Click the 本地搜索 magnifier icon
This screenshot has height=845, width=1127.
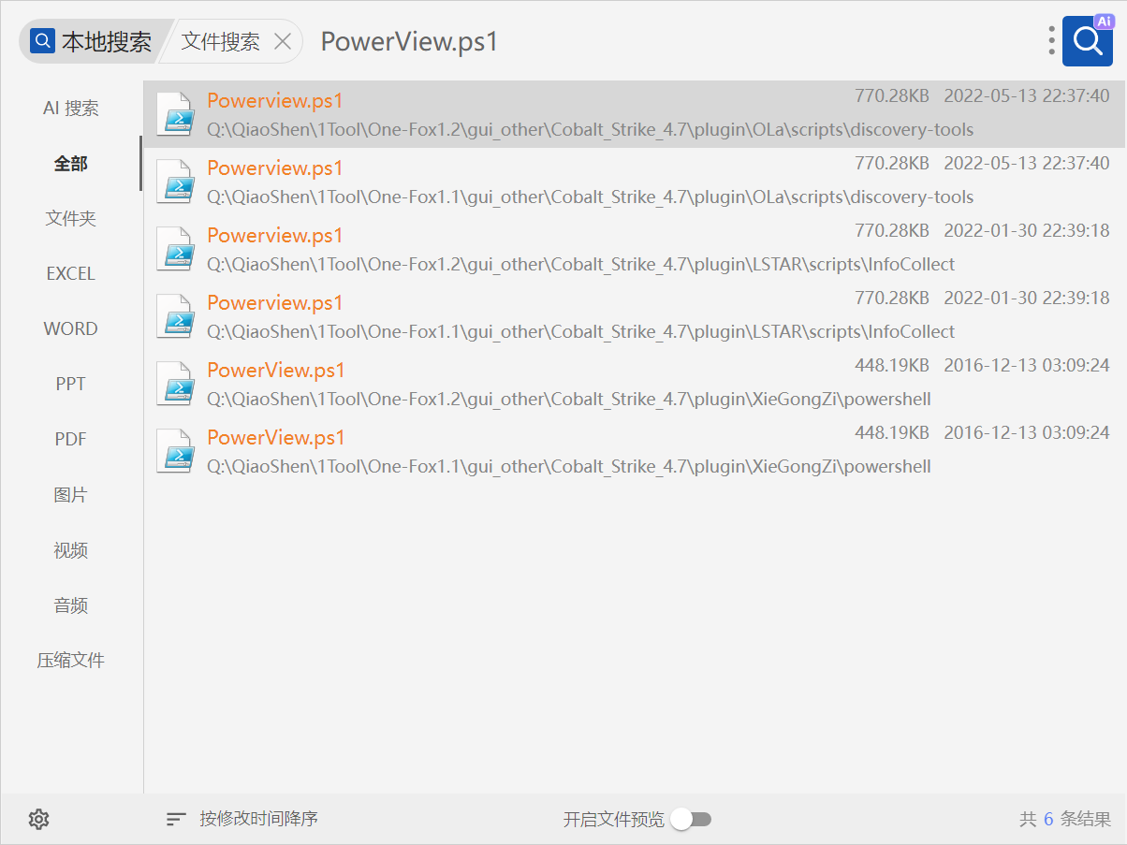click(x=42, y=41)
